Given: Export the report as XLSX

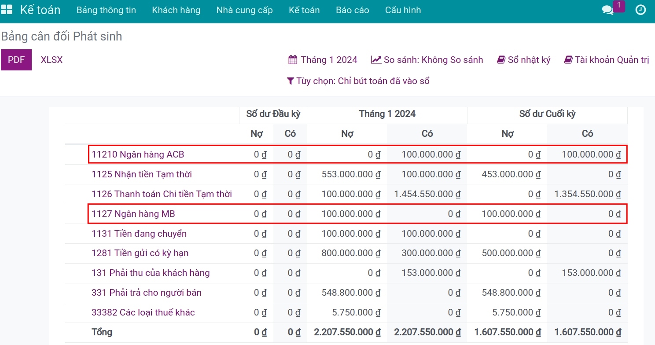Looking at the screenshot, I should (52, 60).
